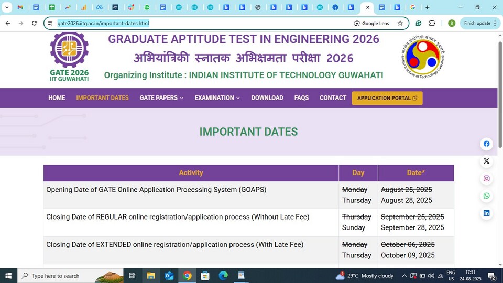Click the struck-through 'August 25, 2025' text

tap(407, 190)
